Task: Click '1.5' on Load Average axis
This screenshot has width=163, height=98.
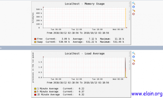Action: pyautogui.click(x=40, y=62)
